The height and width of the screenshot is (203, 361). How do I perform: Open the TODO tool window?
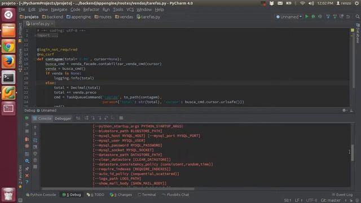pyautogui.click(x=95, y=195)
